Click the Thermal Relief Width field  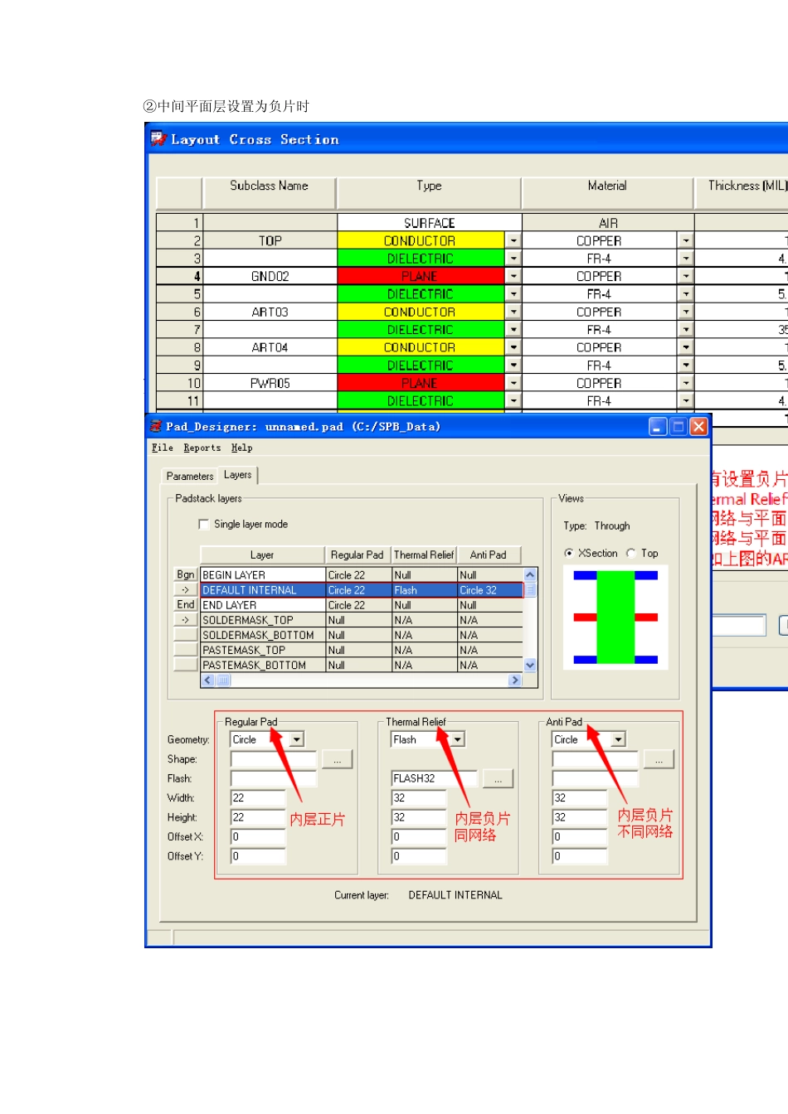pos(418,798)
